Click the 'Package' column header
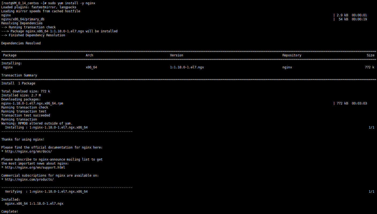The width and height of the screenshot is (377, 214). coord(10,55)
